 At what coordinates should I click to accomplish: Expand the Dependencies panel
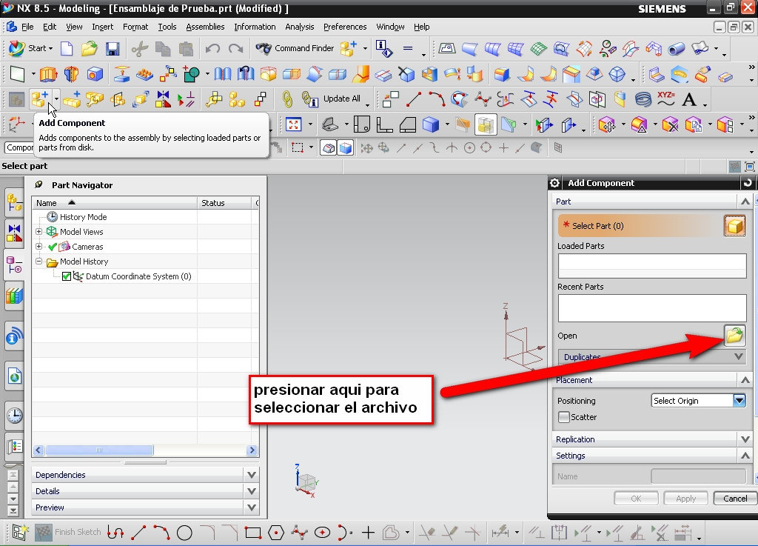click(252, 475)
